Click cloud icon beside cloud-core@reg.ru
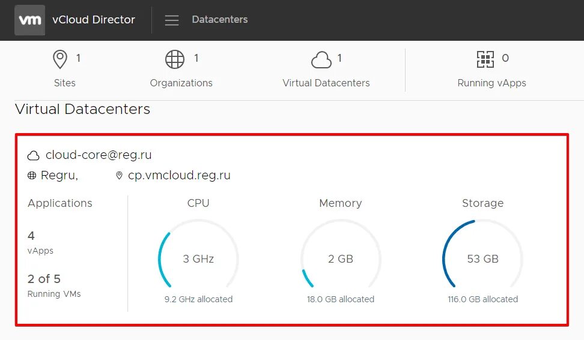The height and width of the screenshot is (340, 584). click(34, 156)
